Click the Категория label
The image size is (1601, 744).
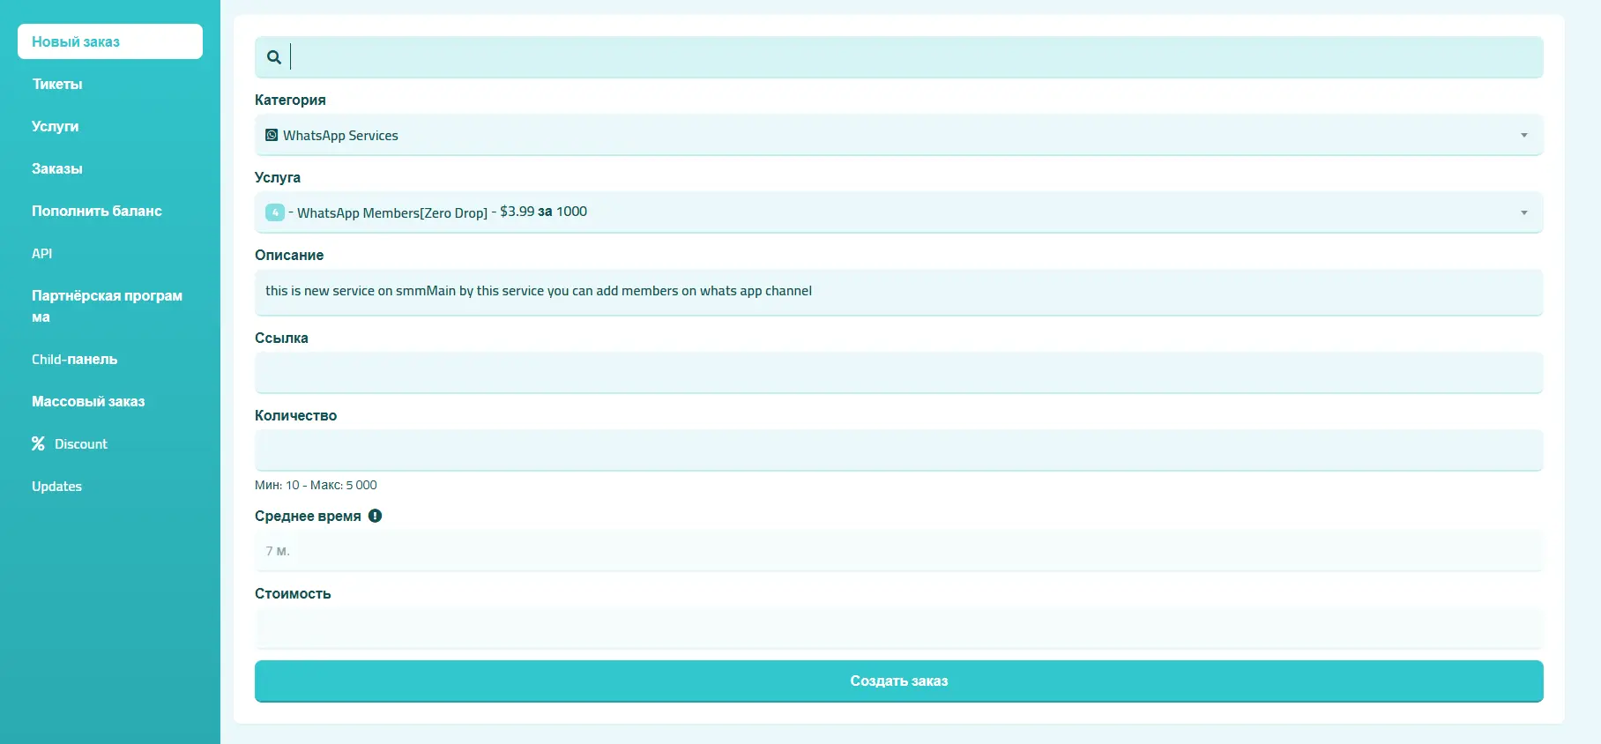(x=290, y=100)
